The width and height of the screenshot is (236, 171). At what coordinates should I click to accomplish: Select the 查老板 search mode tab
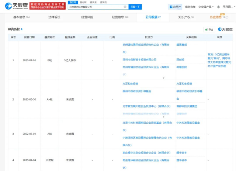tap(83, 2)
